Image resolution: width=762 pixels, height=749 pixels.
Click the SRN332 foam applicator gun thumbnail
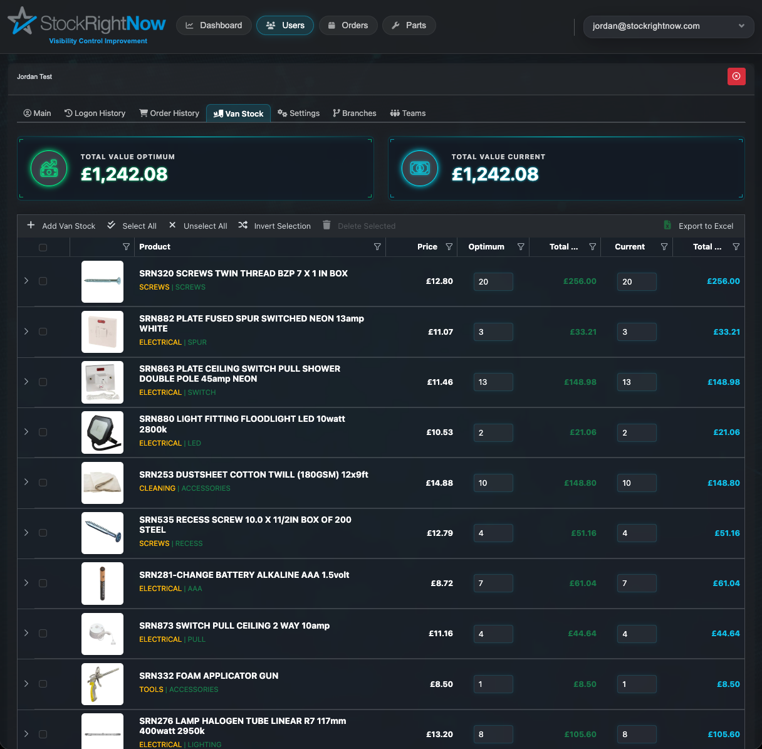click(102, 684)
